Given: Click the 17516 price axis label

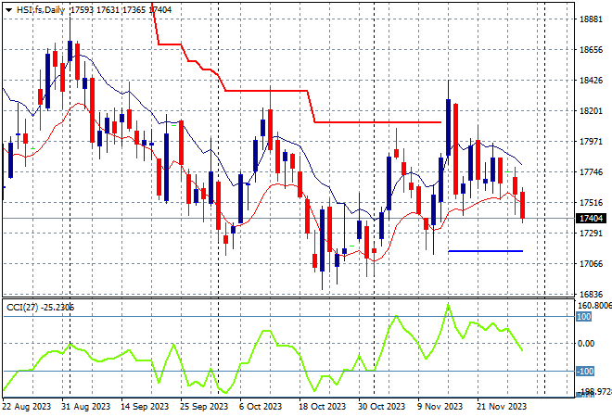Looking at the screenshot, I should pos(591,202).
